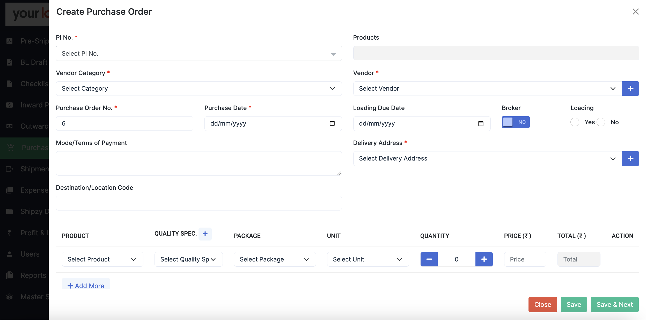Viewport: 646px width, 320px height.
Task: Click the red Close button
Action: click(x=542, y=304)
